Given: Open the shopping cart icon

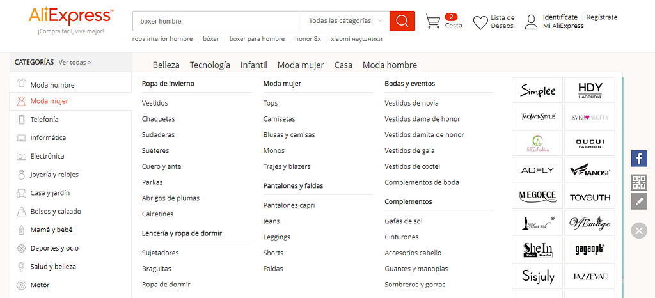Looking at the screenshot, I should [433, 21].
